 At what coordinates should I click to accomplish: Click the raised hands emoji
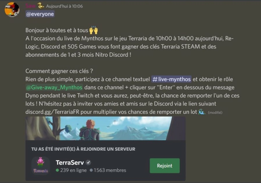[x=94, y=30]
